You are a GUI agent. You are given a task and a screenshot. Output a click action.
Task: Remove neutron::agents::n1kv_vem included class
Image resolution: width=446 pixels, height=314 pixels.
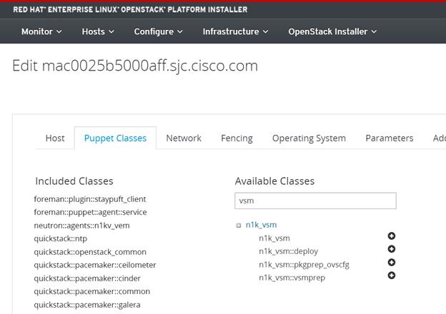pos(81,226)
